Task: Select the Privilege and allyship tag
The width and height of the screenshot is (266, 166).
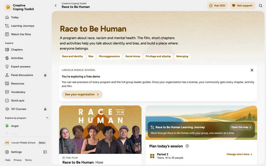Action: (x=158, y=56)
